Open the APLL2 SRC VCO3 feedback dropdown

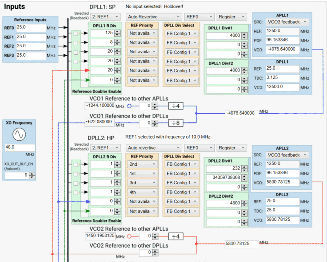pyautogui.click(x=287, y=155)
